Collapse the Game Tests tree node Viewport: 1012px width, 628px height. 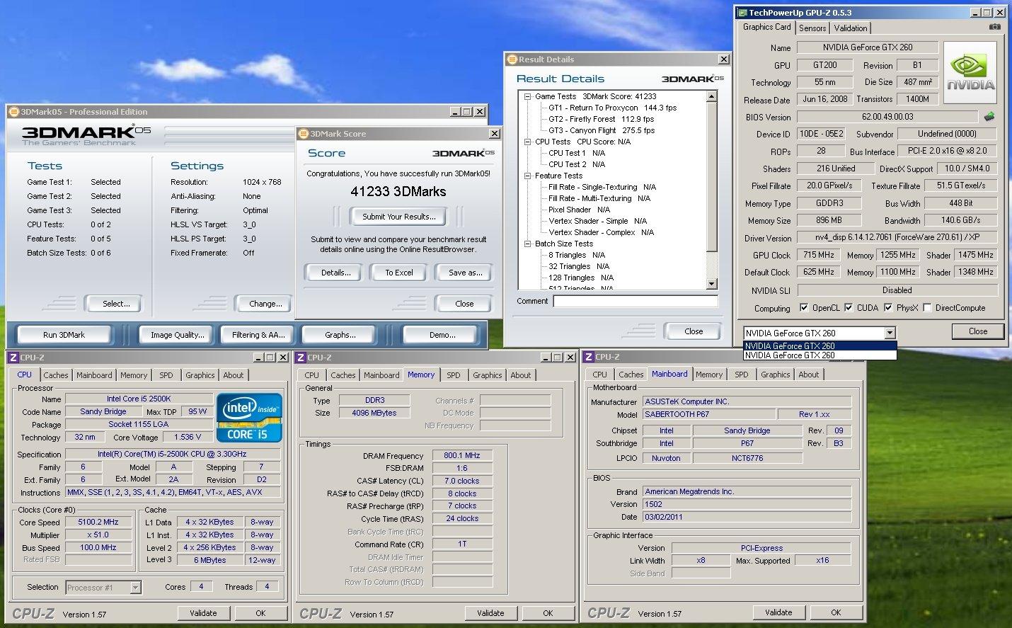(527, 96)
